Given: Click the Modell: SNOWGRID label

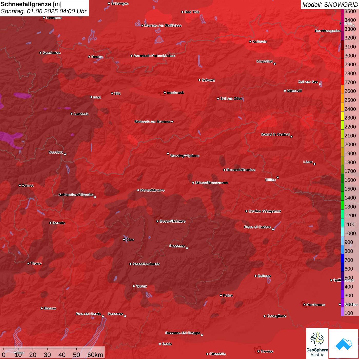Looking at the screenshot, I should click(x=330, y=4).
